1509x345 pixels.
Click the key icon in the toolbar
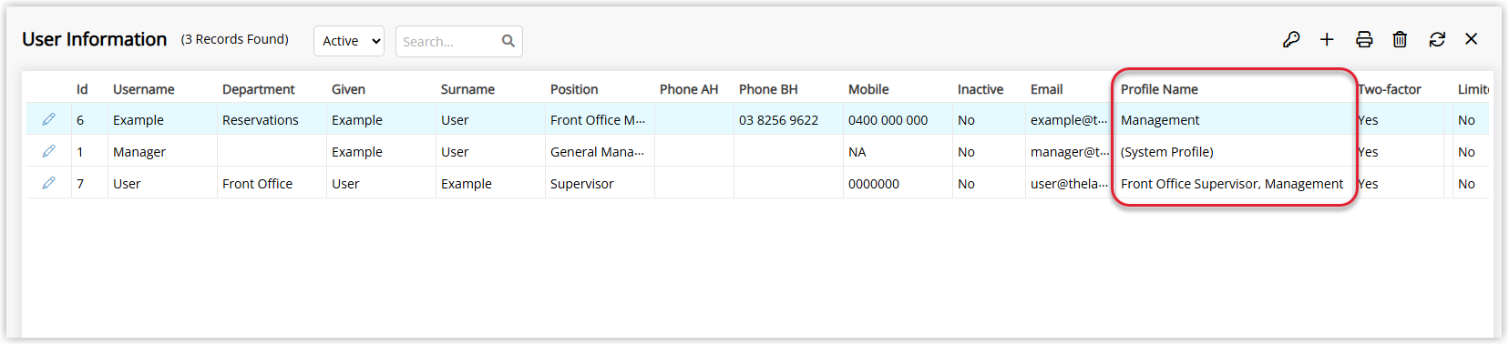pos(1290,39)
